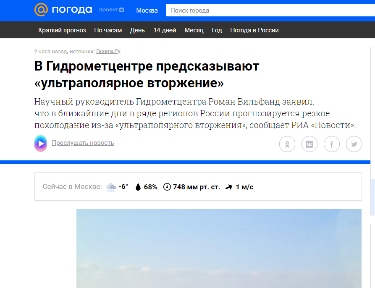Share the article on VK
Viewport: 375px width, 288px height.
(309, 144)
